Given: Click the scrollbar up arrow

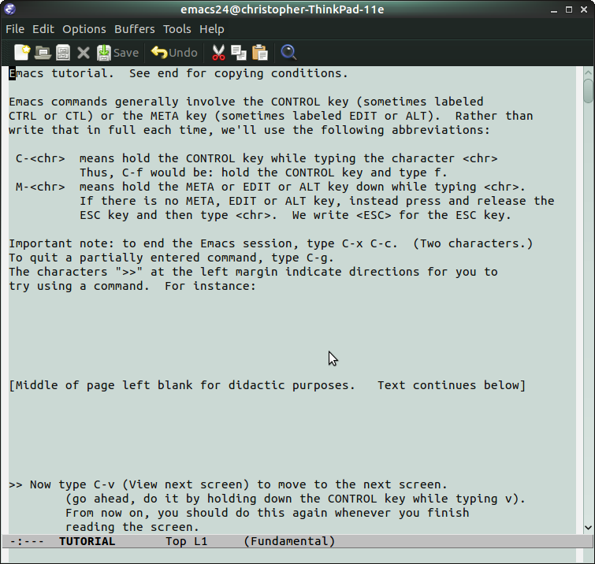Looking at the screenshot, I should click(x=588, y=72).
